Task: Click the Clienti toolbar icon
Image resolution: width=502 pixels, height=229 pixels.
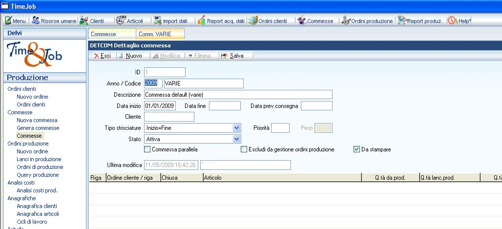Action: (x=84, y=21)
